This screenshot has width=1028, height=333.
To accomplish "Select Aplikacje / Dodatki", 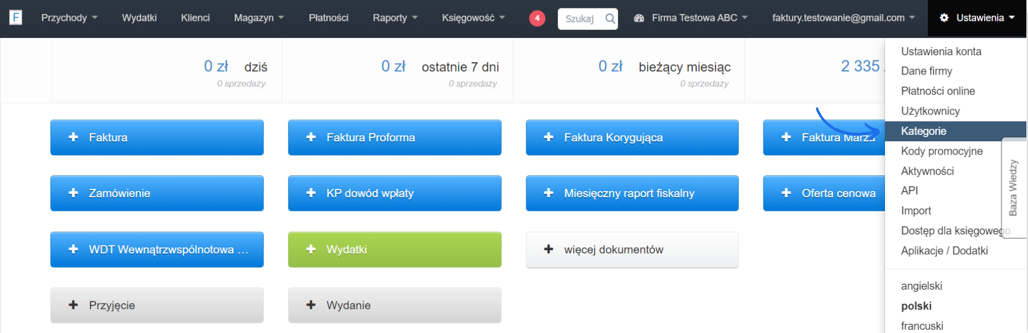I will tap(944, 251).
